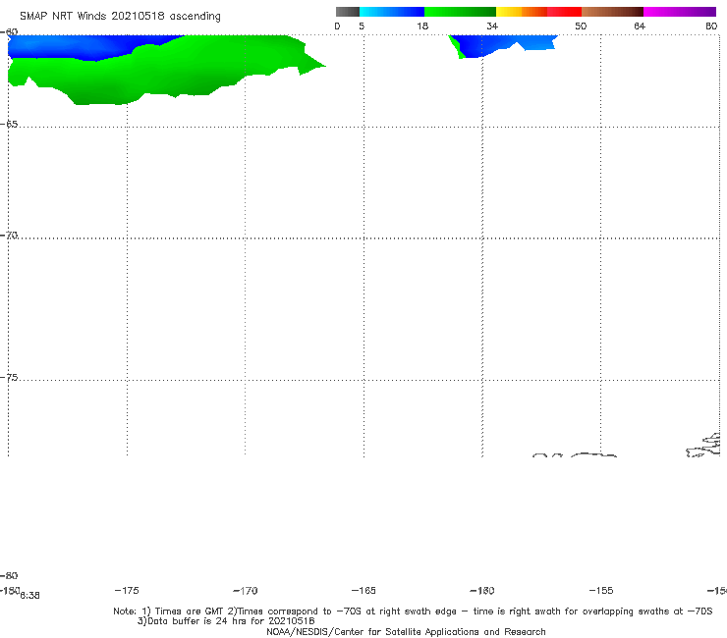The image size is (727, 638).
Task: Pick the magenta segment of the color bar
Action: [680, 12]
